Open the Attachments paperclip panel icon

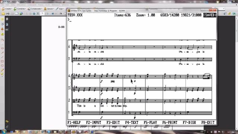[x=7, y=127]
